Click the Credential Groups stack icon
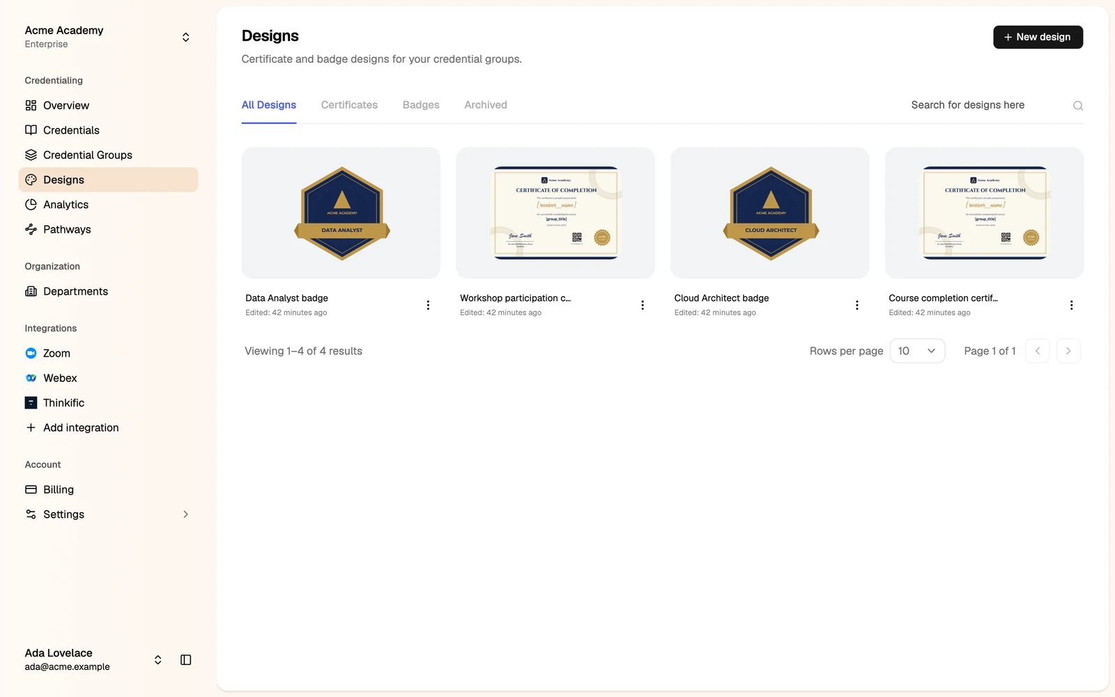1115x697 pixels. click(31, 155)
